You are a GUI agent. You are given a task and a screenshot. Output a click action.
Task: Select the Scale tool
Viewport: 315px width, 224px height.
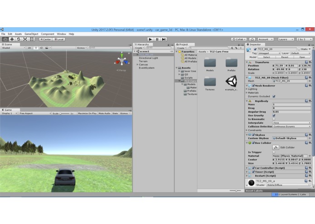[x=25, y=39]
